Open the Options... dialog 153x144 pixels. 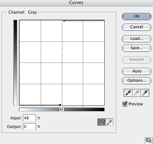136,80
